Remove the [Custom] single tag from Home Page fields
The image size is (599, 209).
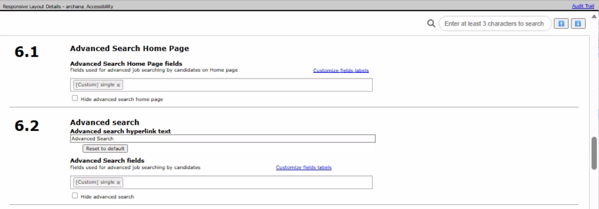click(x=118, y=85)
